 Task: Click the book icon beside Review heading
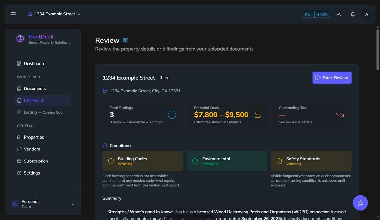pos(126,40)
